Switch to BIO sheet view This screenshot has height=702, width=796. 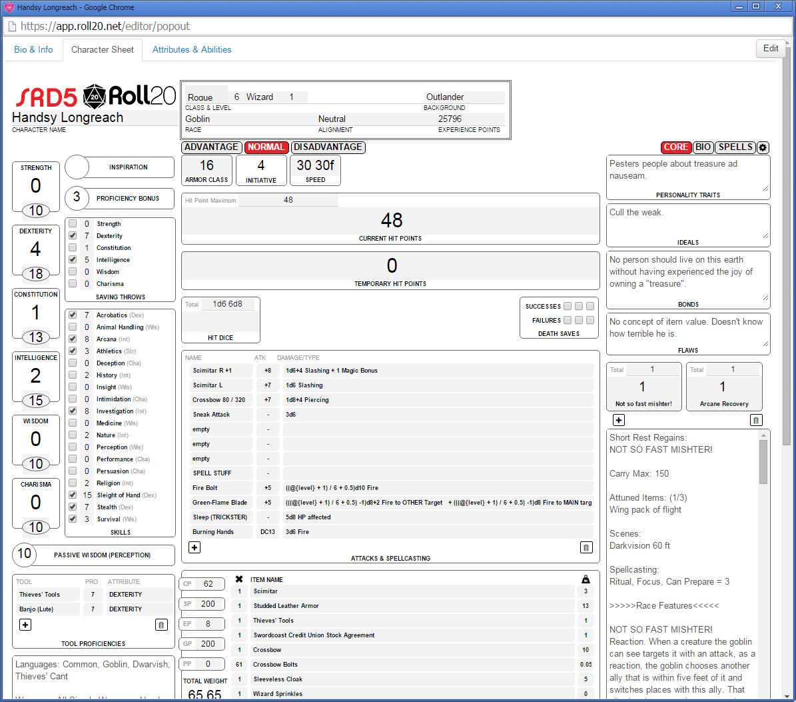703,147
